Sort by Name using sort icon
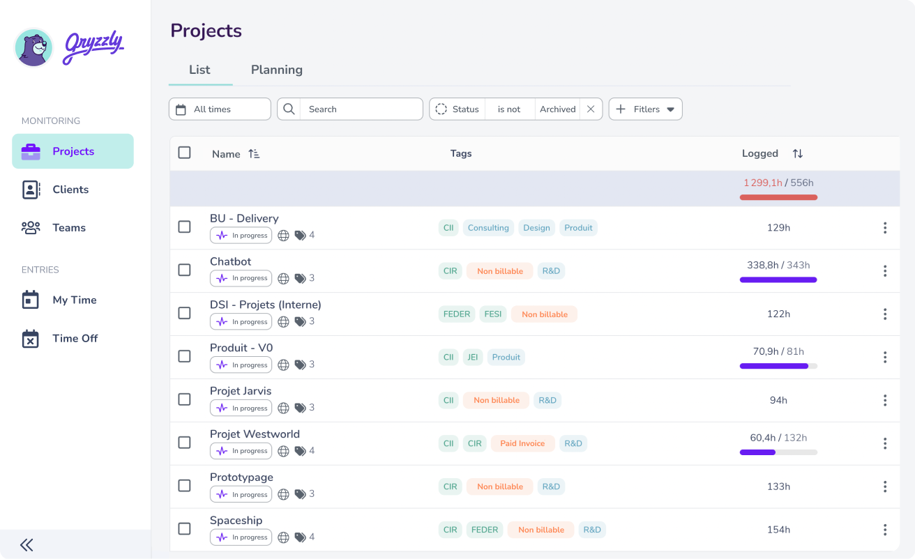Image resolution: width=915 pixels, height=559 pixels. pyautogui.click(x=254, y=154)
